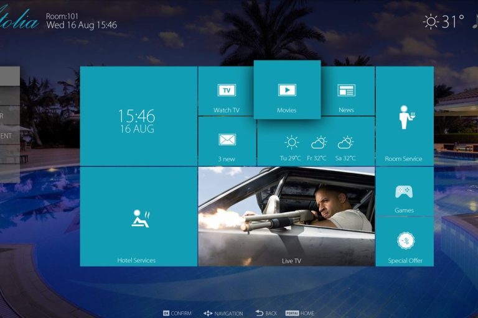478x318 pixels.
Task: Click the "Tu 29°C" forecast text
Action: pos(290,158)
